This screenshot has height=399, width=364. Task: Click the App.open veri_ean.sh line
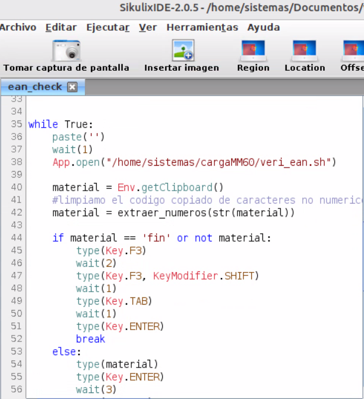194,162
